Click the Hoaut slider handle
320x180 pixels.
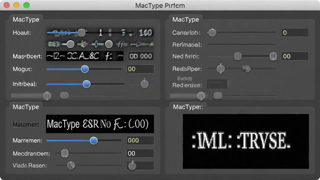pos(82,32)
